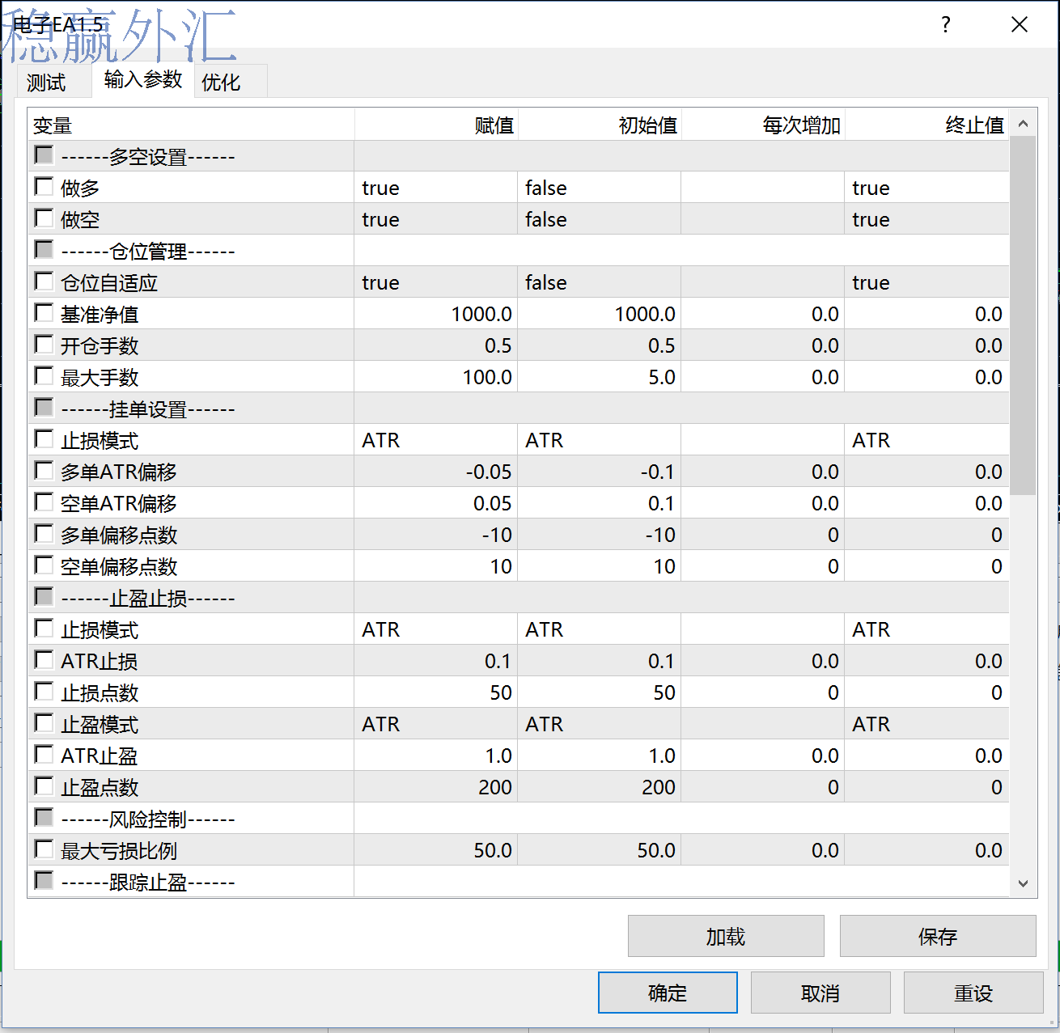This screenshot has height=1033, width=1060.
Task: Click the help question mark icon
Action: [946, 25]
